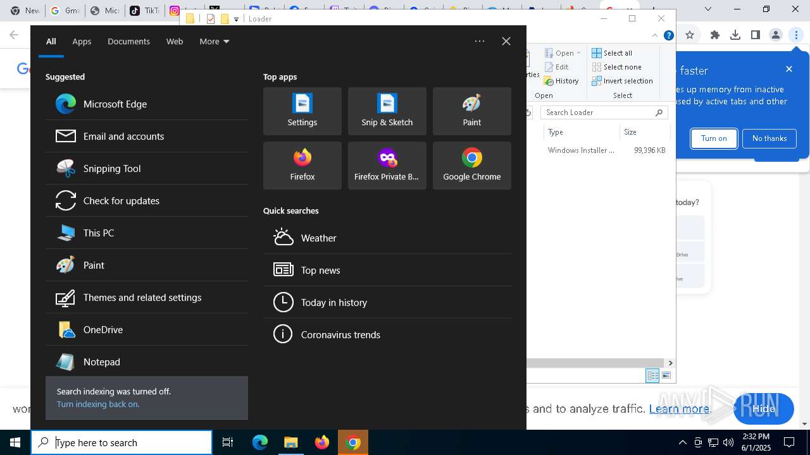
Task: Open Task View on the taskbar
Action: coord(228,442)
